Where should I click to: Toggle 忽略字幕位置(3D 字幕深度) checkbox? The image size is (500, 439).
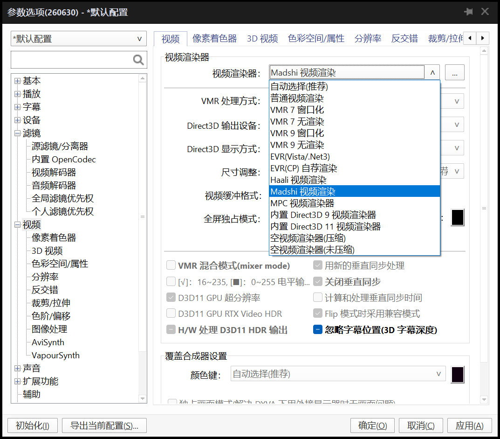click(x=318, y=329)
